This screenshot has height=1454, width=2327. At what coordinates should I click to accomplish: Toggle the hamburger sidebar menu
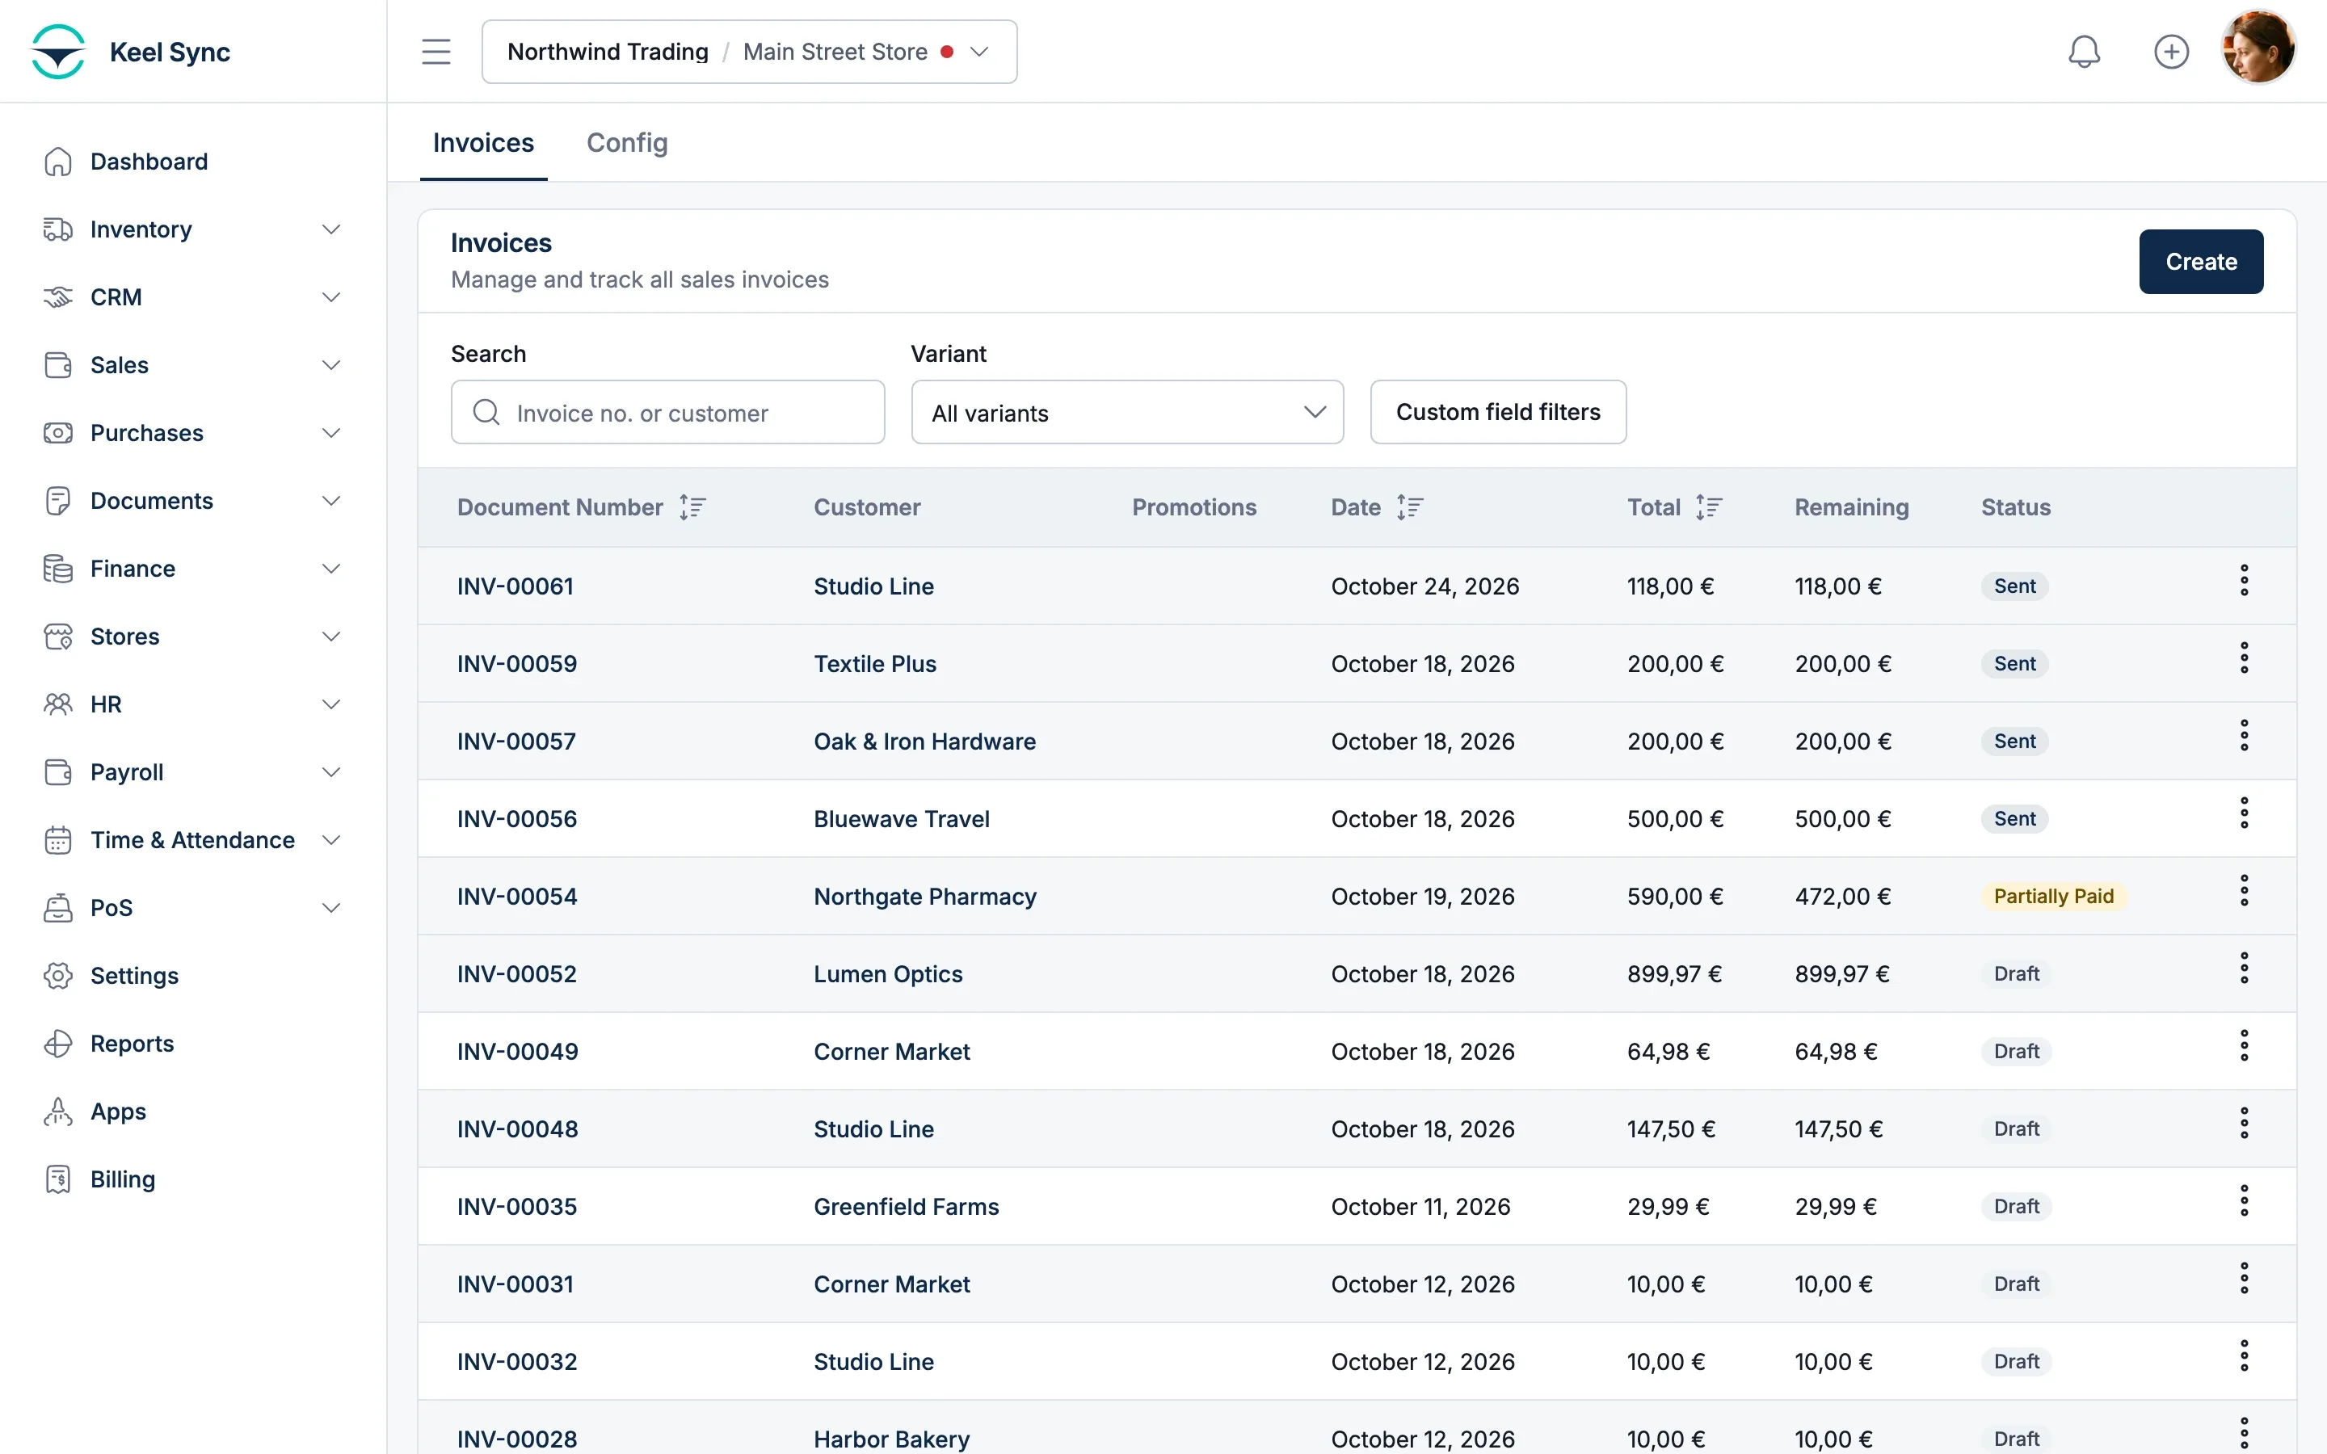tap(436, 52)
